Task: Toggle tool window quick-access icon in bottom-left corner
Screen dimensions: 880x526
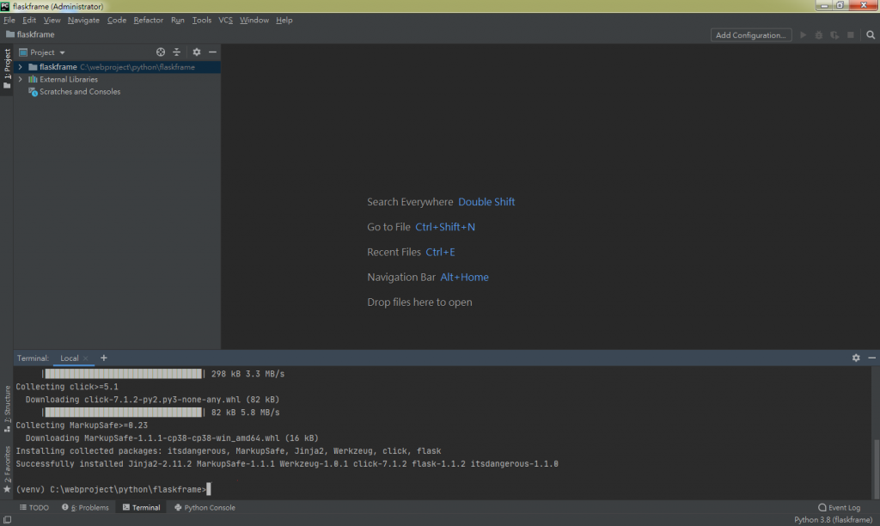Action: coord(7,520)
